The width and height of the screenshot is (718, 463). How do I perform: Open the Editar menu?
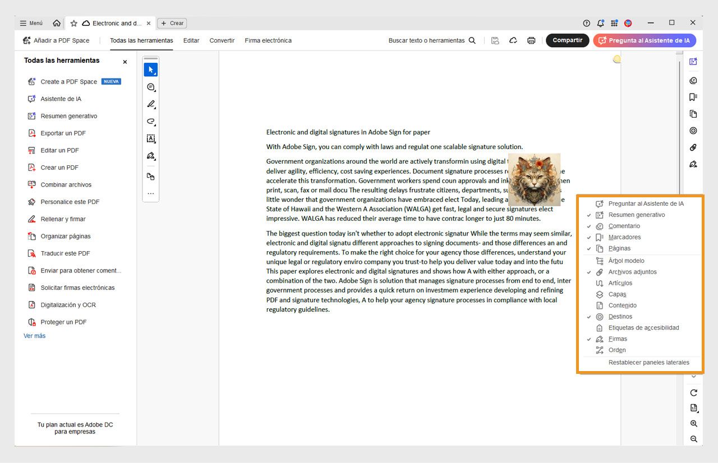pos(191,40)
